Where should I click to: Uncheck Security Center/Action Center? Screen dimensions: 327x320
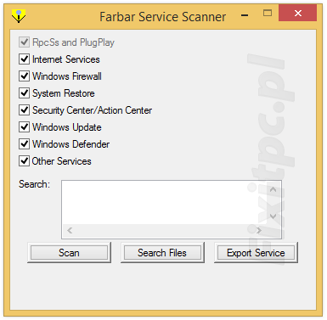point(24,110)
